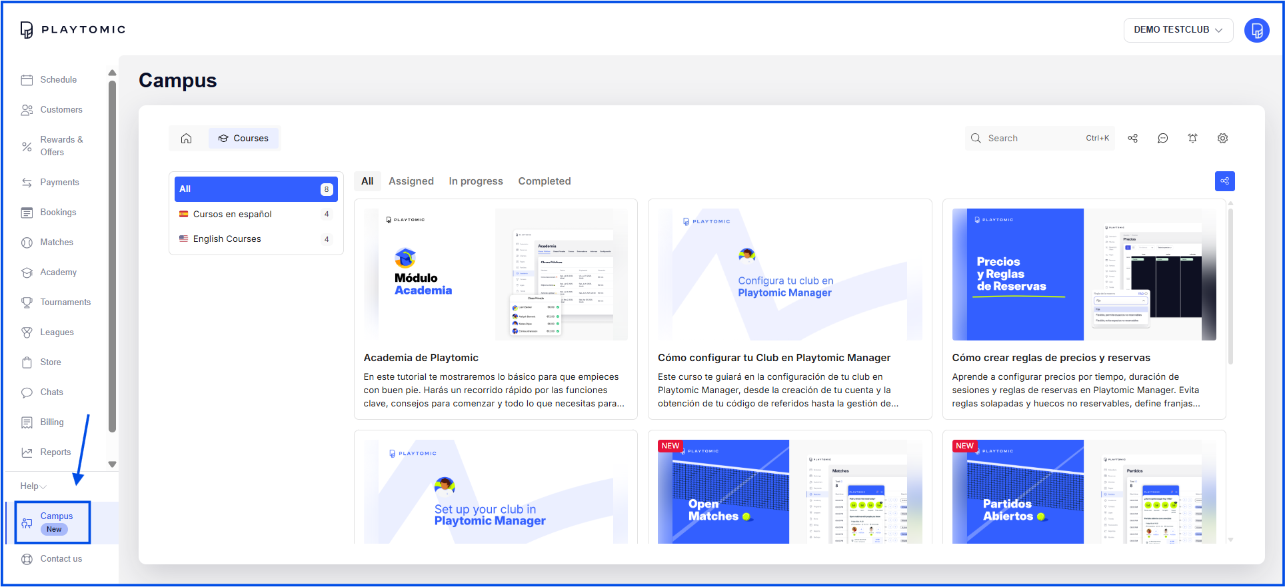Click the home icon in Campus breadcrumb

186,139
